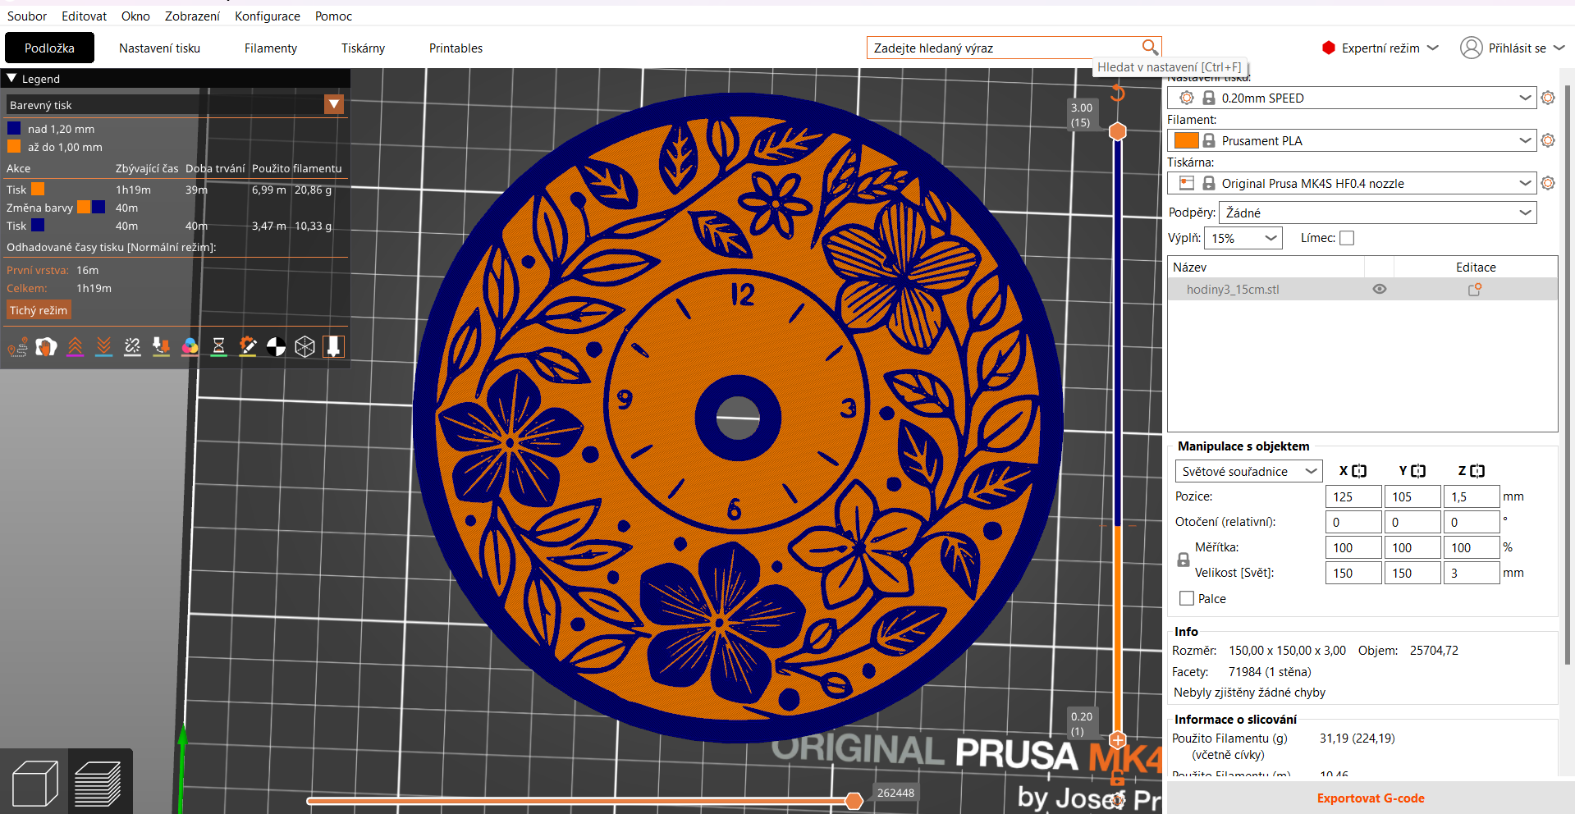This screenshot has height=814, width=1575.
Task: Switch to 3D editor view cube icon
Action: tap(34, 782)
